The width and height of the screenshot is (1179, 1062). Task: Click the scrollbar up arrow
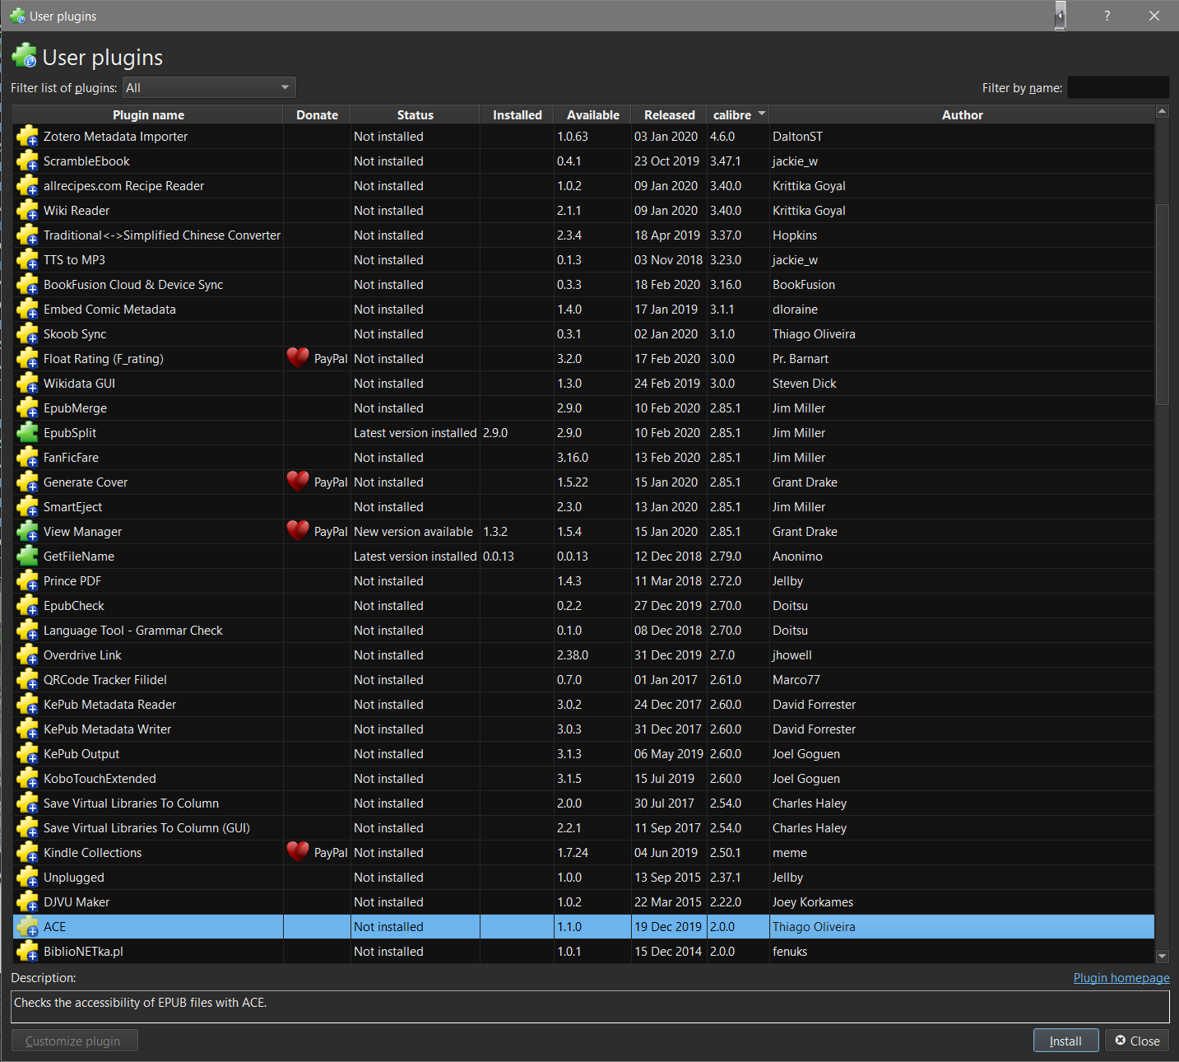coord(1162,111)
